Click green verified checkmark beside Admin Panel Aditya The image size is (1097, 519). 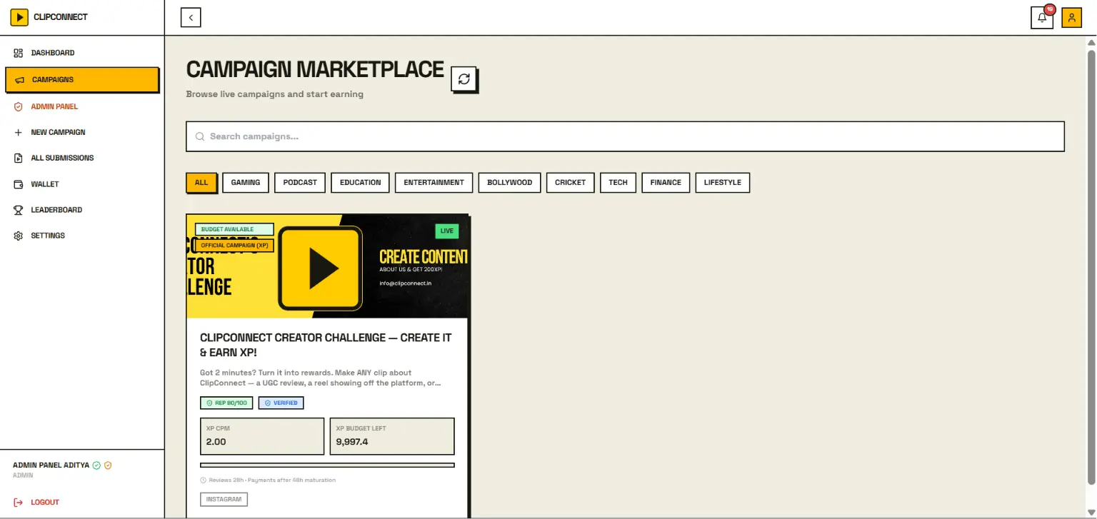(96, 465)
